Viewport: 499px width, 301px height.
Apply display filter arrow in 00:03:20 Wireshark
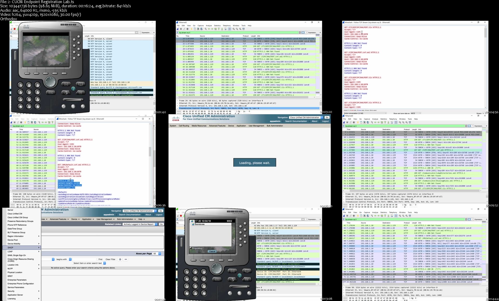click(x=303, y=32)
